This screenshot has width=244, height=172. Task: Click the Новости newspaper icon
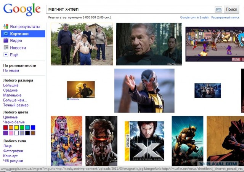tap(6, 48)
